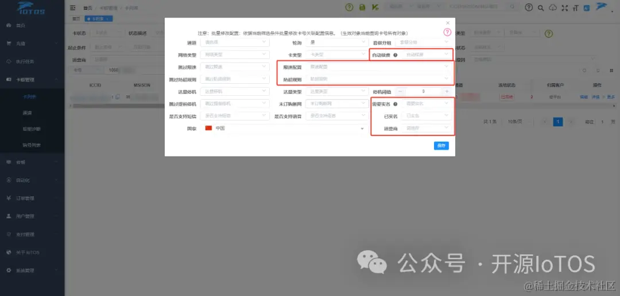Expand 自动化 in the sidebar

coord(32,180)
